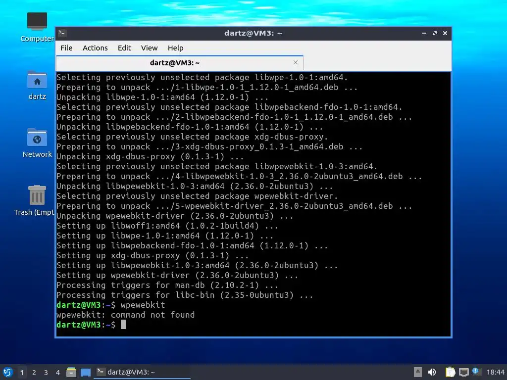The image size is (507, 380).
Task: Click the terminal icon in the title bar
Action: pos(62,33)
